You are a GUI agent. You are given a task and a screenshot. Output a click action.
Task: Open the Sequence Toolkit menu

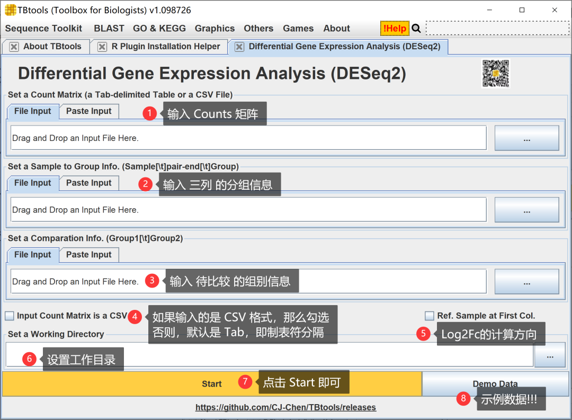(x=43, y=29)
